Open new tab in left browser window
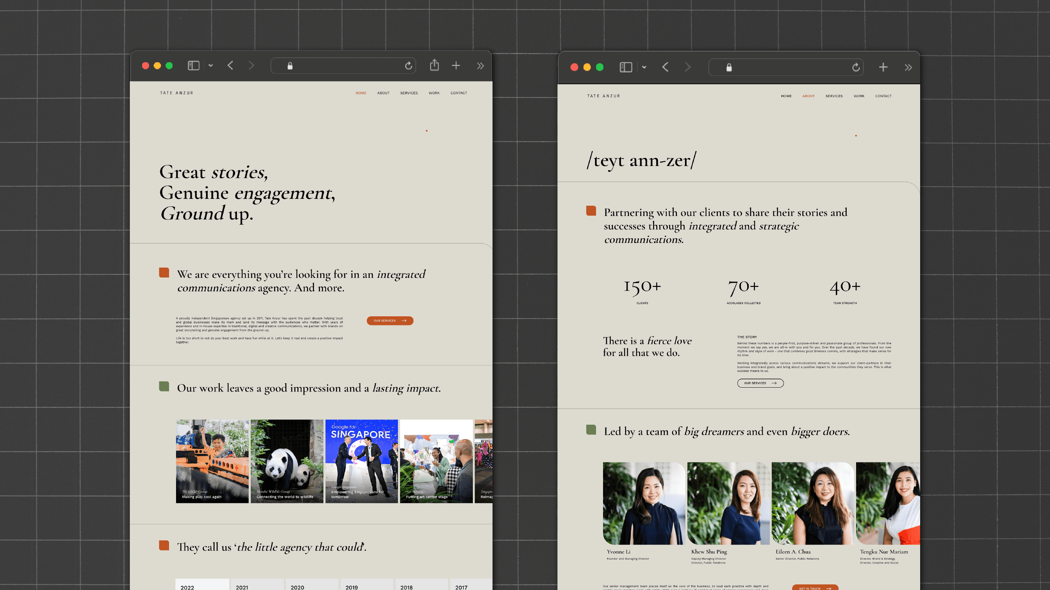The height and width of the screenshot is (590, 1050). [456, 66]
